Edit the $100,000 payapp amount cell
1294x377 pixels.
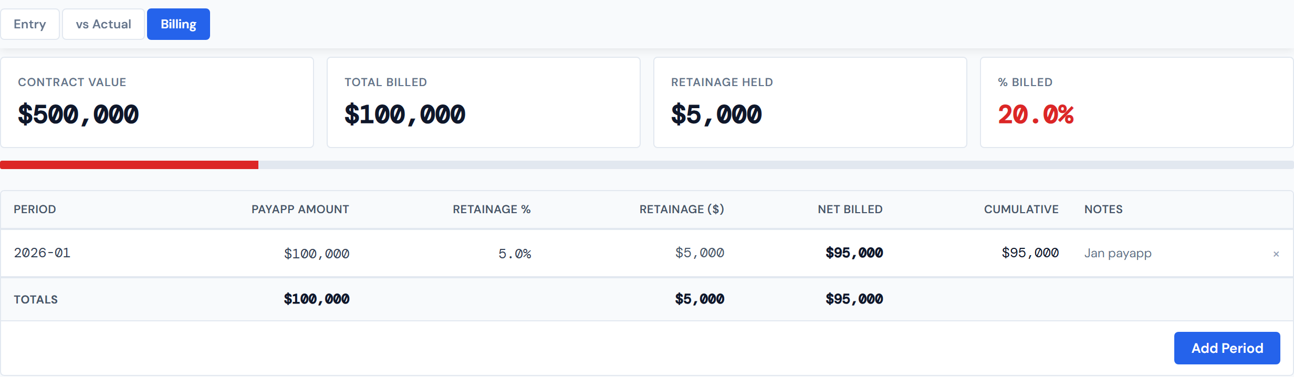click(x=317, y=253)
